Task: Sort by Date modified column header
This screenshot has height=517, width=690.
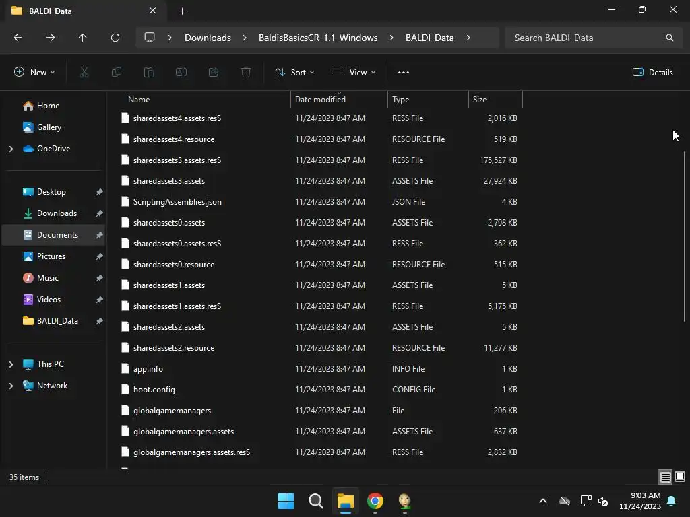Action: pyautogui.click(x=320, y=100)
